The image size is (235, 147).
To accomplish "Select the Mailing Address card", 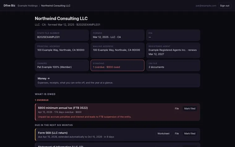I will (x=117, y=50).
